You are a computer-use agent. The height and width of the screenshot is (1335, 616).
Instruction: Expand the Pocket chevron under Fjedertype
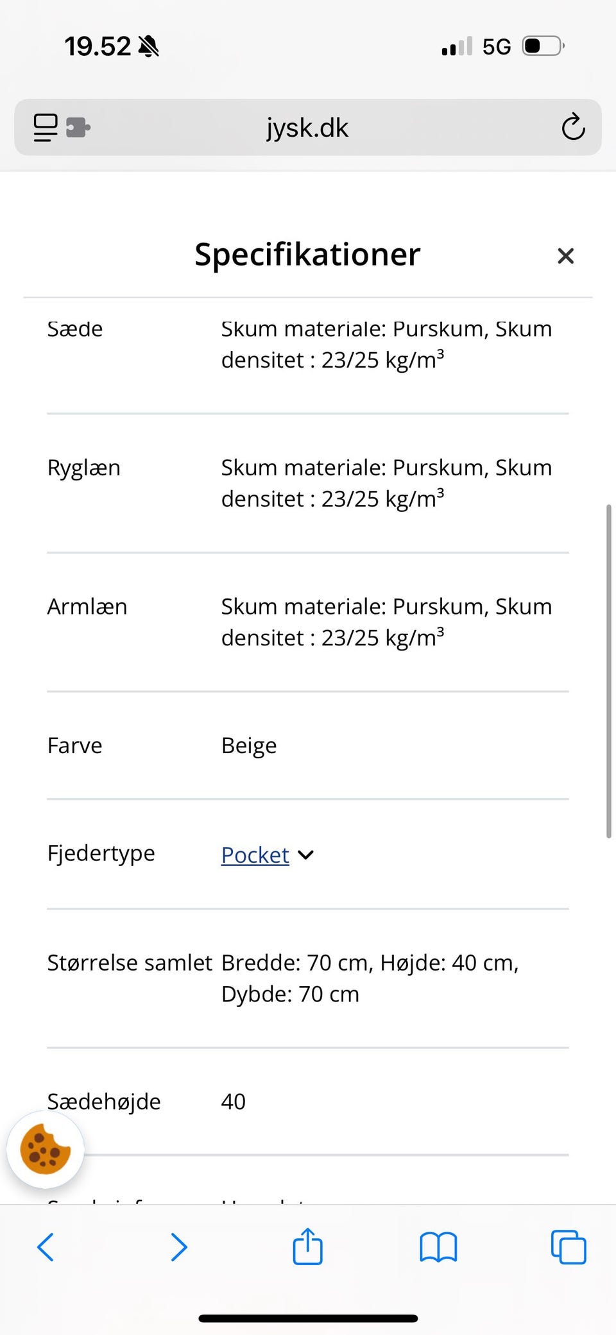pos(306,855)
